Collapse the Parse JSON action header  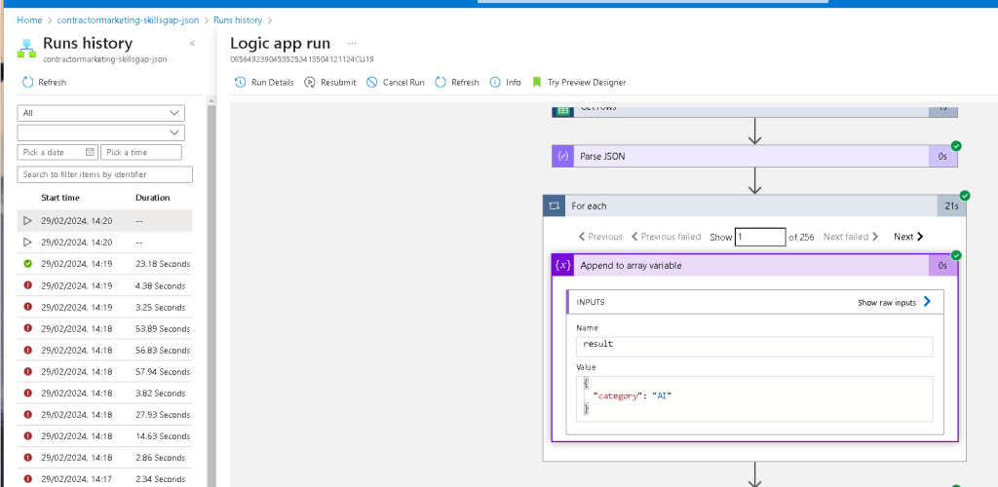click(x=754, y=156)
